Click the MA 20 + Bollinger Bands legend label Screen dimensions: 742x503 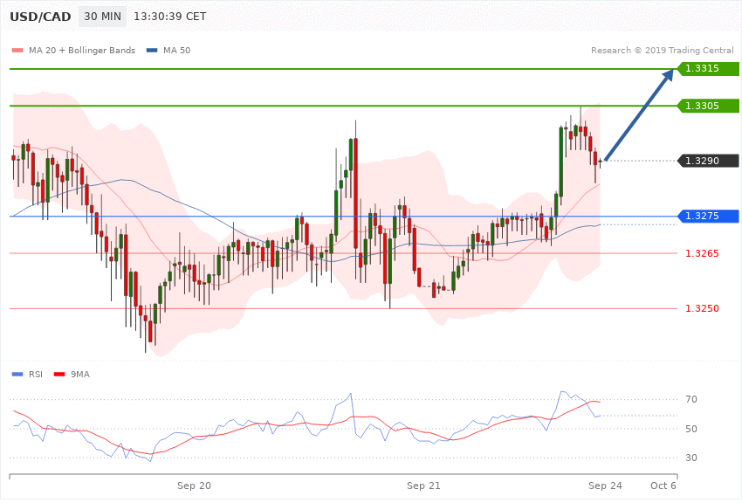82,50
